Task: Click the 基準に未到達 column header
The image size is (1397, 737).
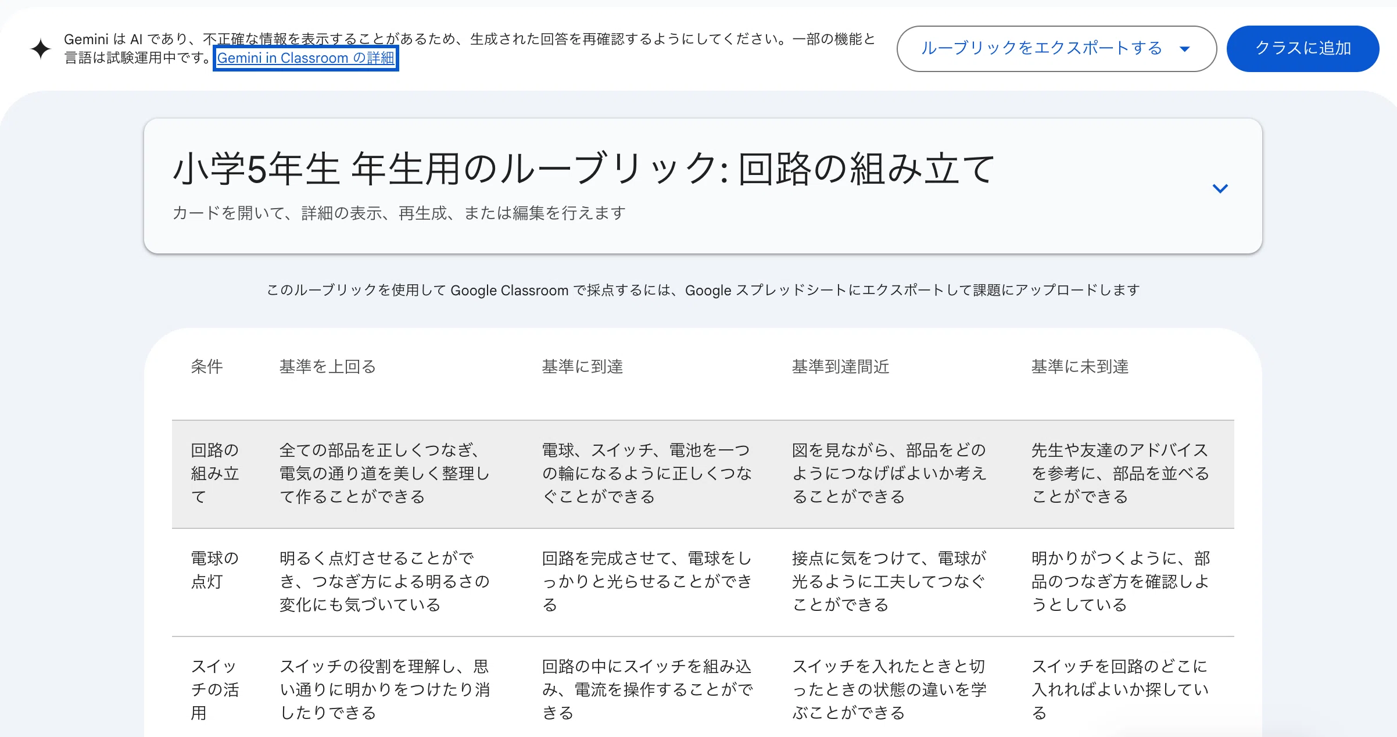Action: point(1080,366)
